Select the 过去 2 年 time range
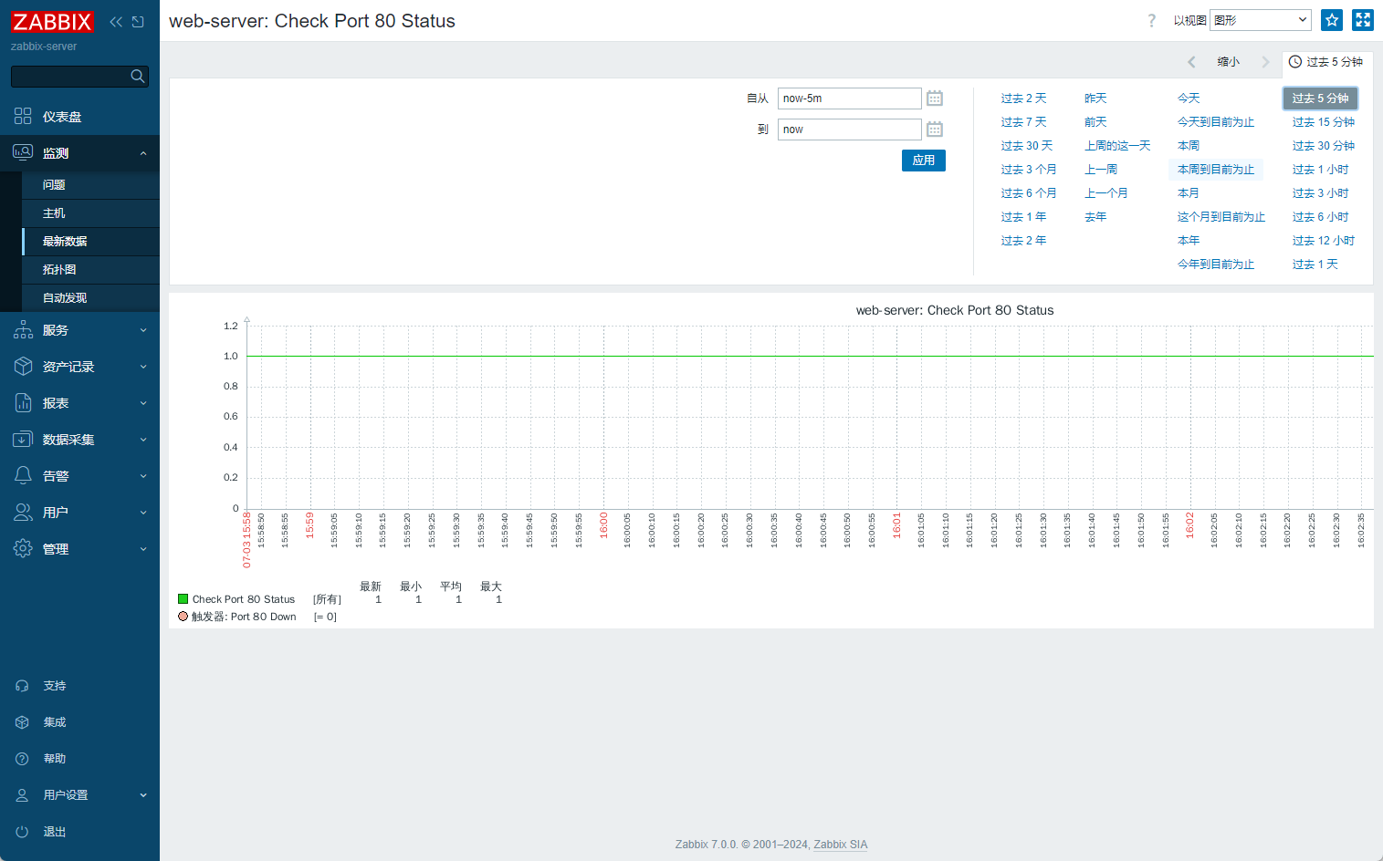Viewport: 1383px width, 861px height. [1023, 241]
